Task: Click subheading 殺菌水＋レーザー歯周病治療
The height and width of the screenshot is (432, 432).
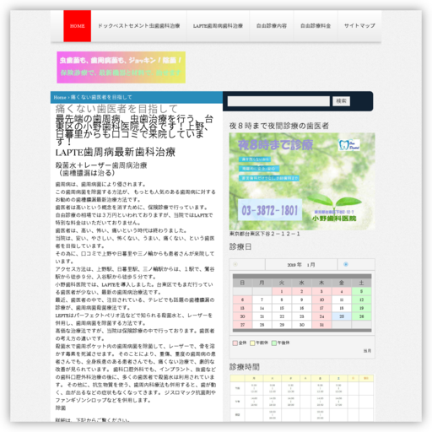Action: tap(101, 165)
